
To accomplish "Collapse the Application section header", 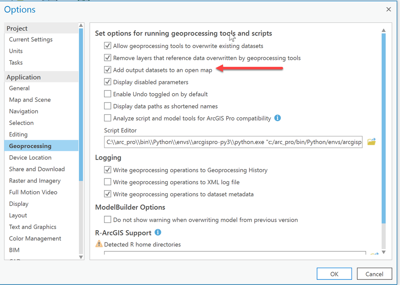I will (24, 77).
